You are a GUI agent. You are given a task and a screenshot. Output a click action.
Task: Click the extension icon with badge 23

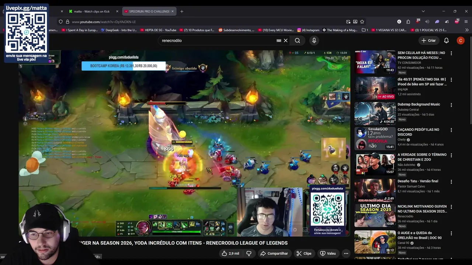[x=418, y=21]
